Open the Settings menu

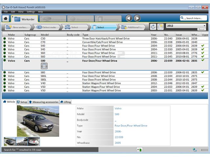31,12
